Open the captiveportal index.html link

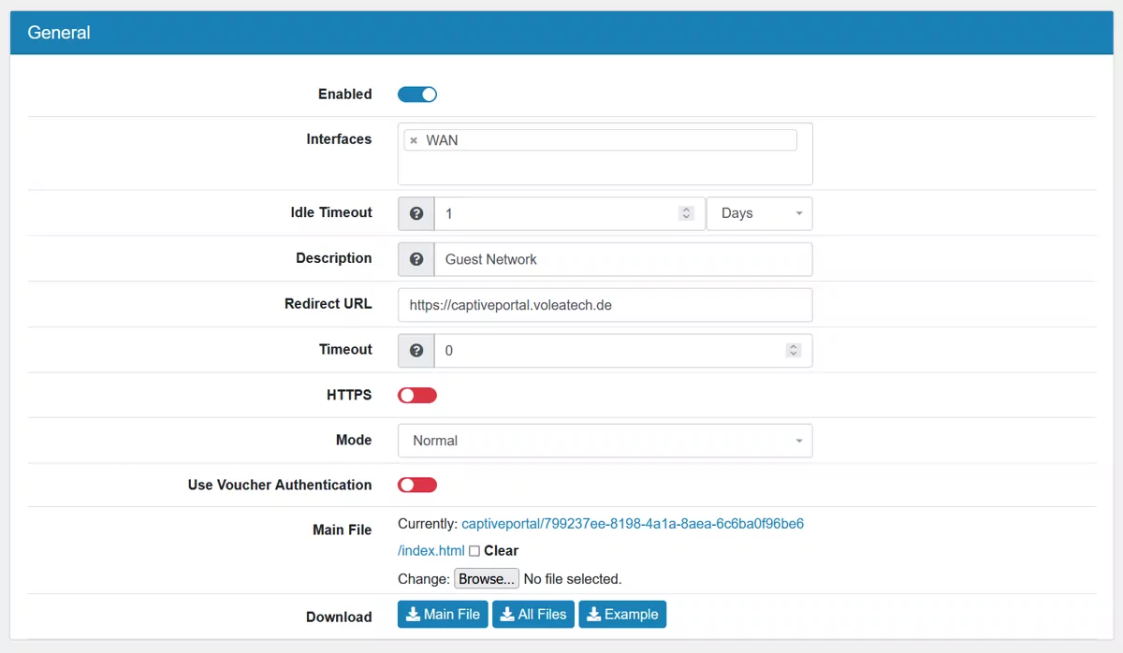[x=632, y=524]
